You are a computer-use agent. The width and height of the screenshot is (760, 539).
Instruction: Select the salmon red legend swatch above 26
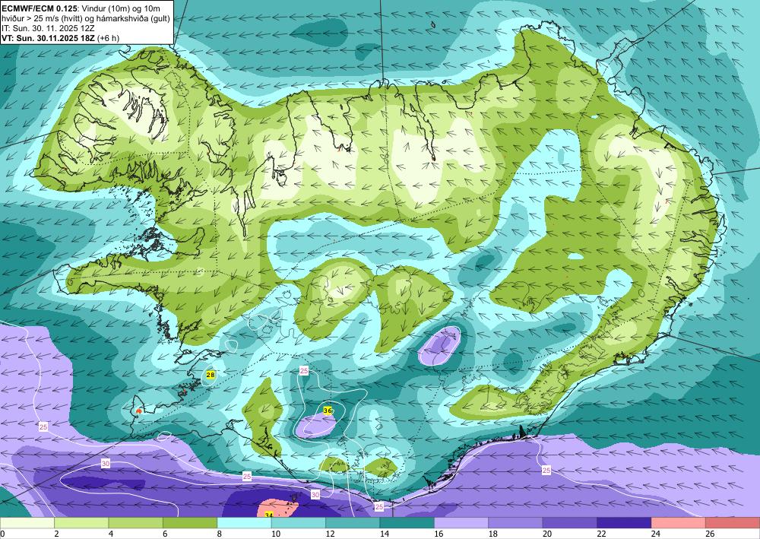[x=733, y=523]
